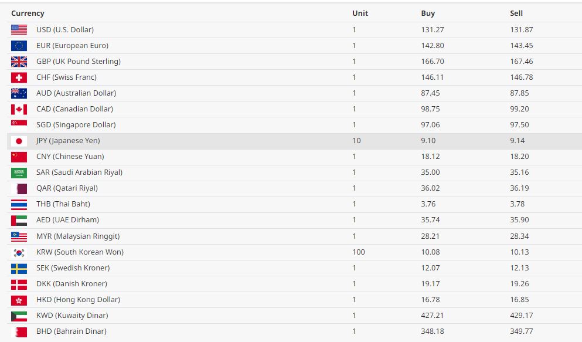
Task: Click the United States flag icon
Action: tap(19, 29)
